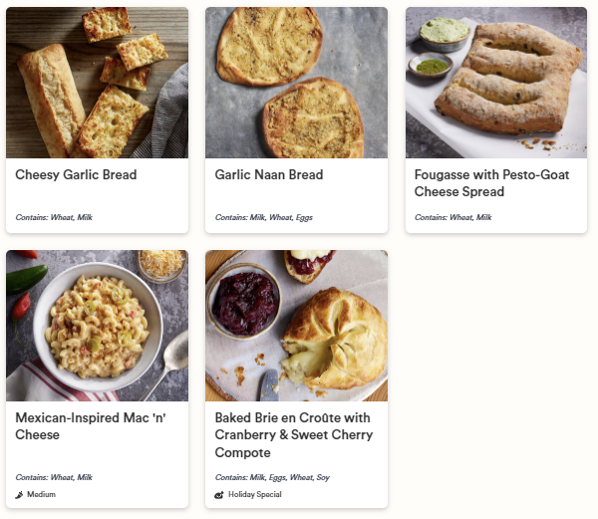Click the Cheesy Garlic Bread title

click(x=76, y=175)
